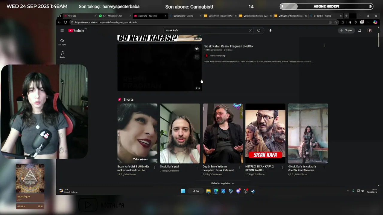Close the 'sıcak kafa - YouTube' tab

(x=165, y=16)
